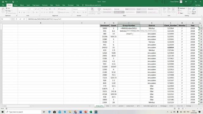Open Conditional Formatting menu
Image resolution: width=203 pixels, height=114 pixels.
(92, 11)
